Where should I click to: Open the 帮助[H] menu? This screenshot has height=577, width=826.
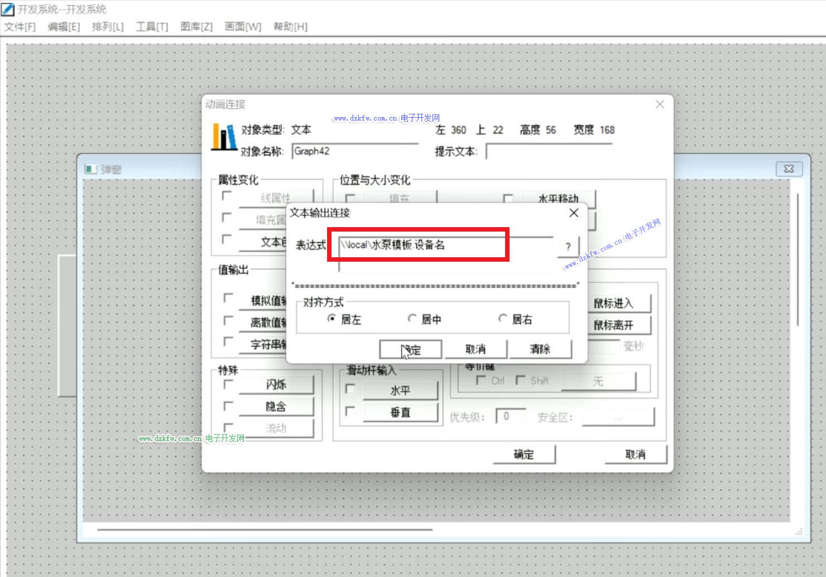(290, 27)
